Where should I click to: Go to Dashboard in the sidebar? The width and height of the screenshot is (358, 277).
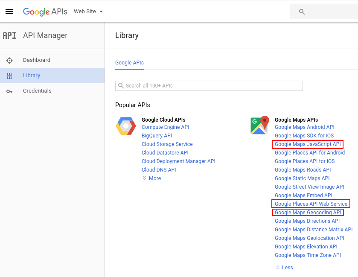coord(37,60)
